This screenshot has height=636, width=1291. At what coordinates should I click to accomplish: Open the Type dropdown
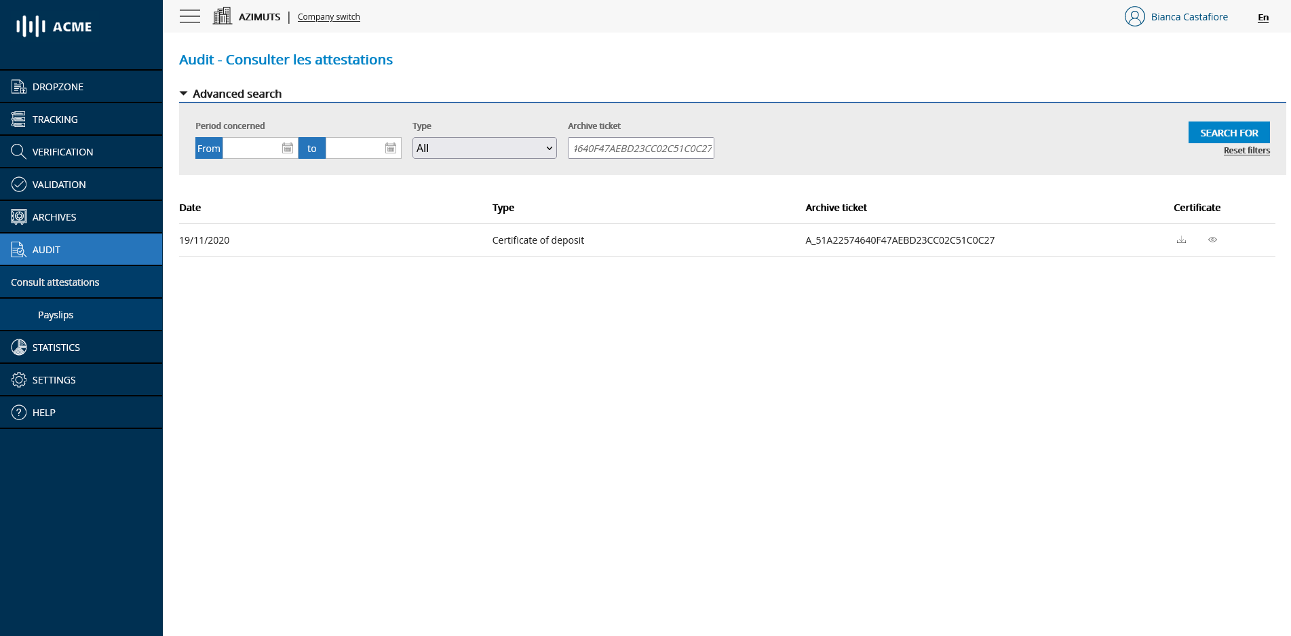[484, 148]
